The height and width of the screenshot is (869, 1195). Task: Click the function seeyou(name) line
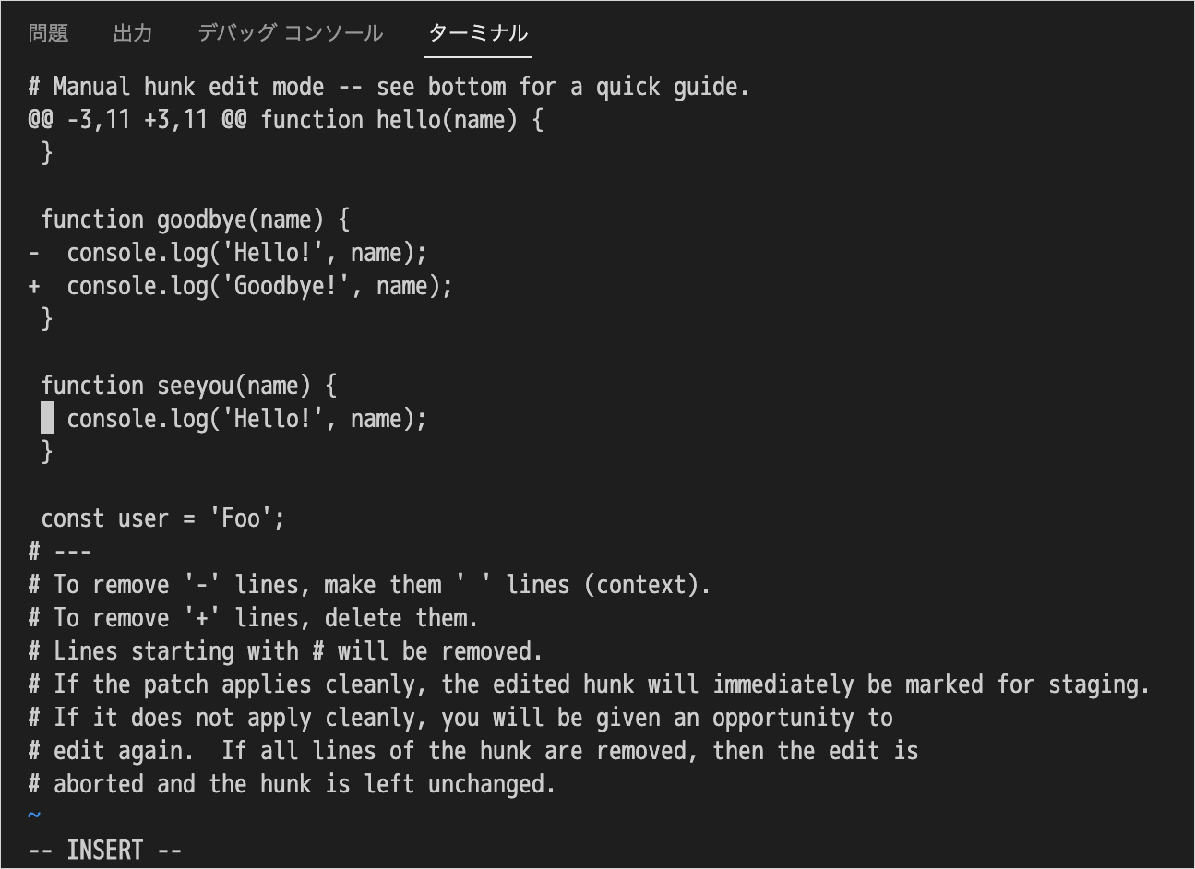click(189, 386)
